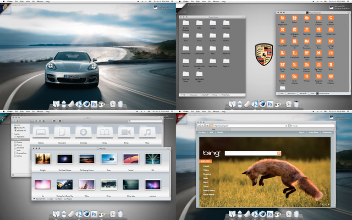Click the Images link on Bing page

[206, 166]
